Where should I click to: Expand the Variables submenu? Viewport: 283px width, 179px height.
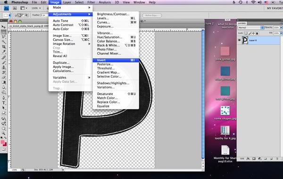coord(71,77)
